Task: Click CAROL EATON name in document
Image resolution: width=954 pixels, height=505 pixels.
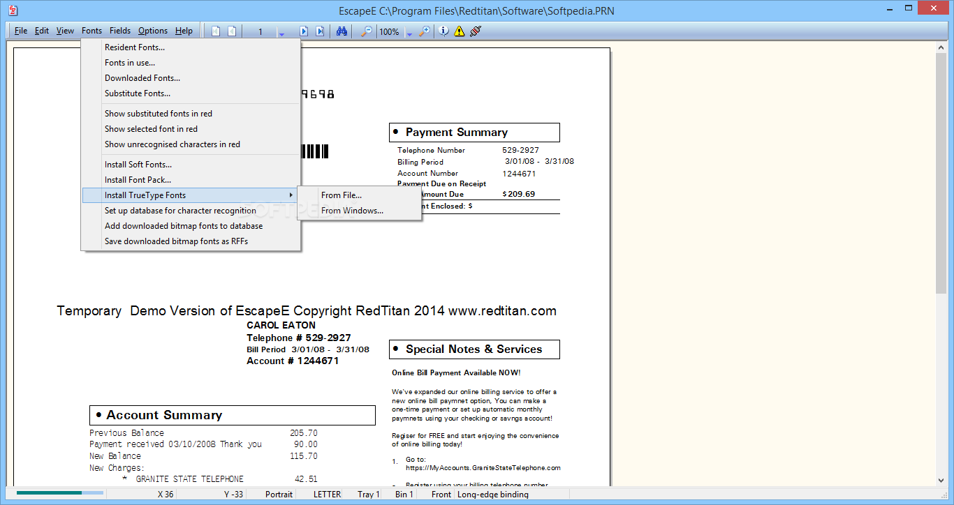Action: pos(281,325)
